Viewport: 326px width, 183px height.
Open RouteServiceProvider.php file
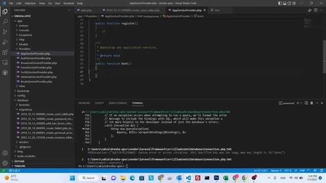(x=36, y=81)
